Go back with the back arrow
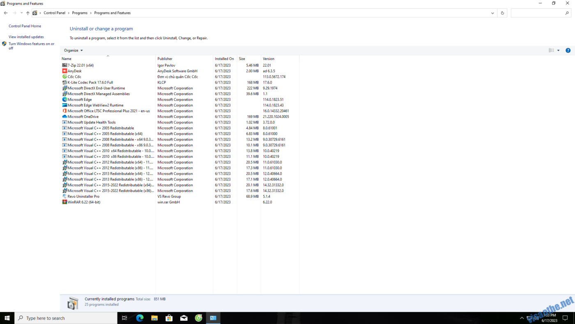The image size is (575, 324). pos(6,13)
